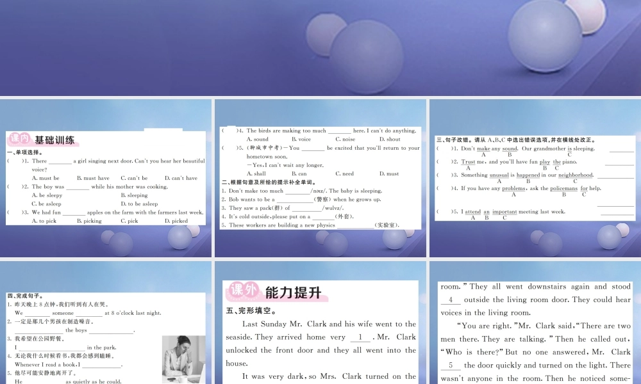The width and height of the screenshot is (641, 384).
Task: Click sentence 'I attend an important meeting'
Action: (513, 211)
